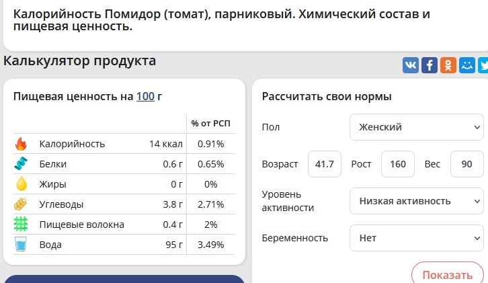Click the water glass icon beside Вода

tap(21, 245)
